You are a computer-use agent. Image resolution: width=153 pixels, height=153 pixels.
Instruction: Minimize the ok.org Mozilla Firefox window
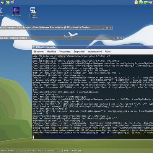tap(114, 38)
